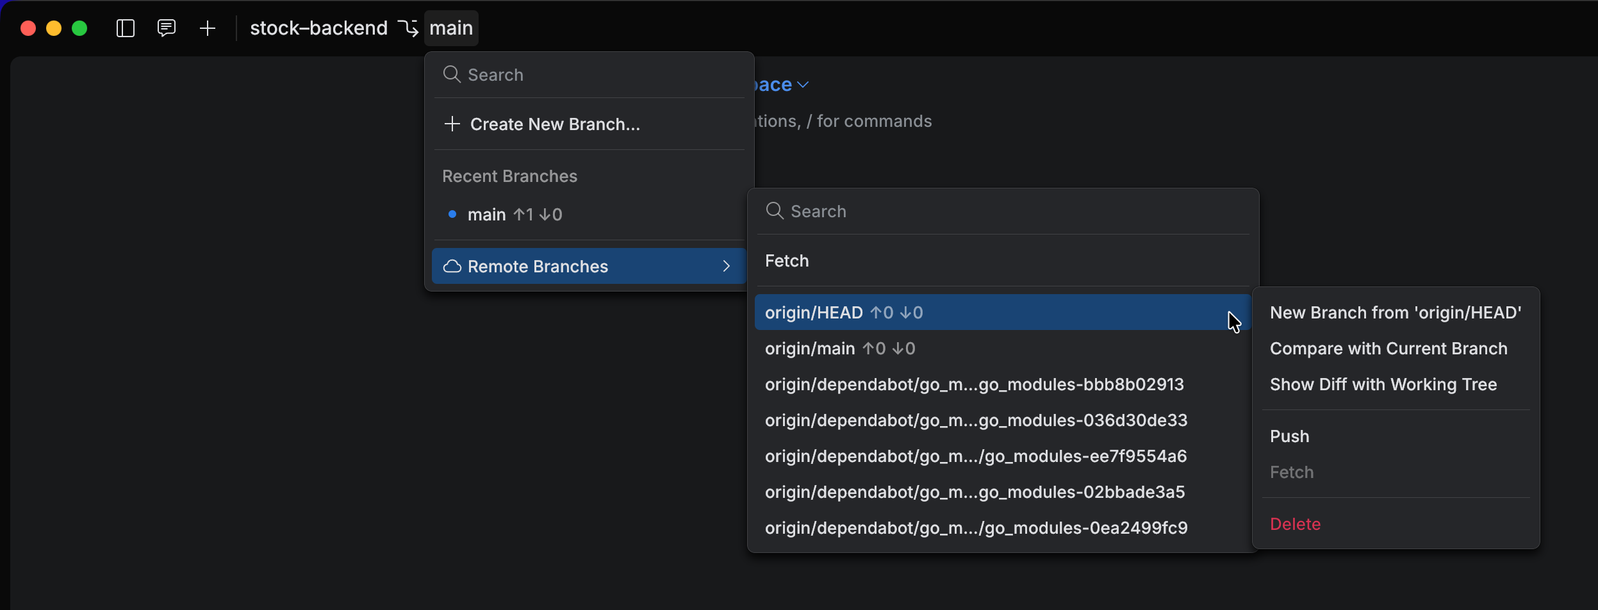Image resolution: width=1598 pixels, height=610 pixels.
Task: Run Fetch from the remote list
Action: coord(786,261)
